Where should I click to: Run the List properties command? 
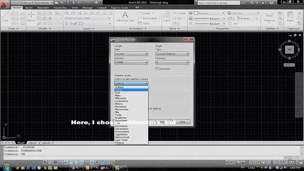click(233, 24)
